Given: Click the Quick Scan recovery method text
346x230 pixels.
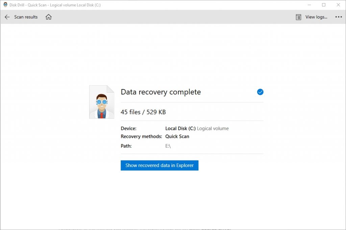Looking at the screenshot, I should [x=177, y=136].
